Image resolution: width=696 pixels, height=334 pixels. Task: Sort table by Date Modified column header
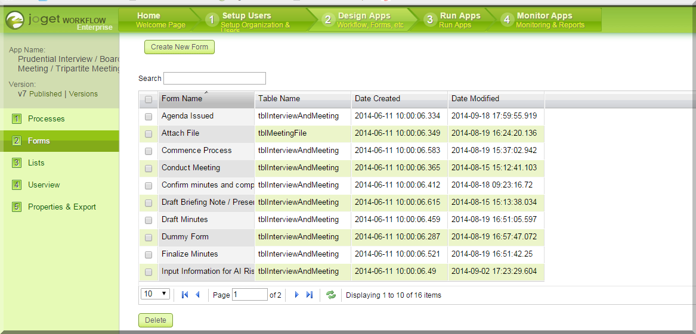(475, 99)
